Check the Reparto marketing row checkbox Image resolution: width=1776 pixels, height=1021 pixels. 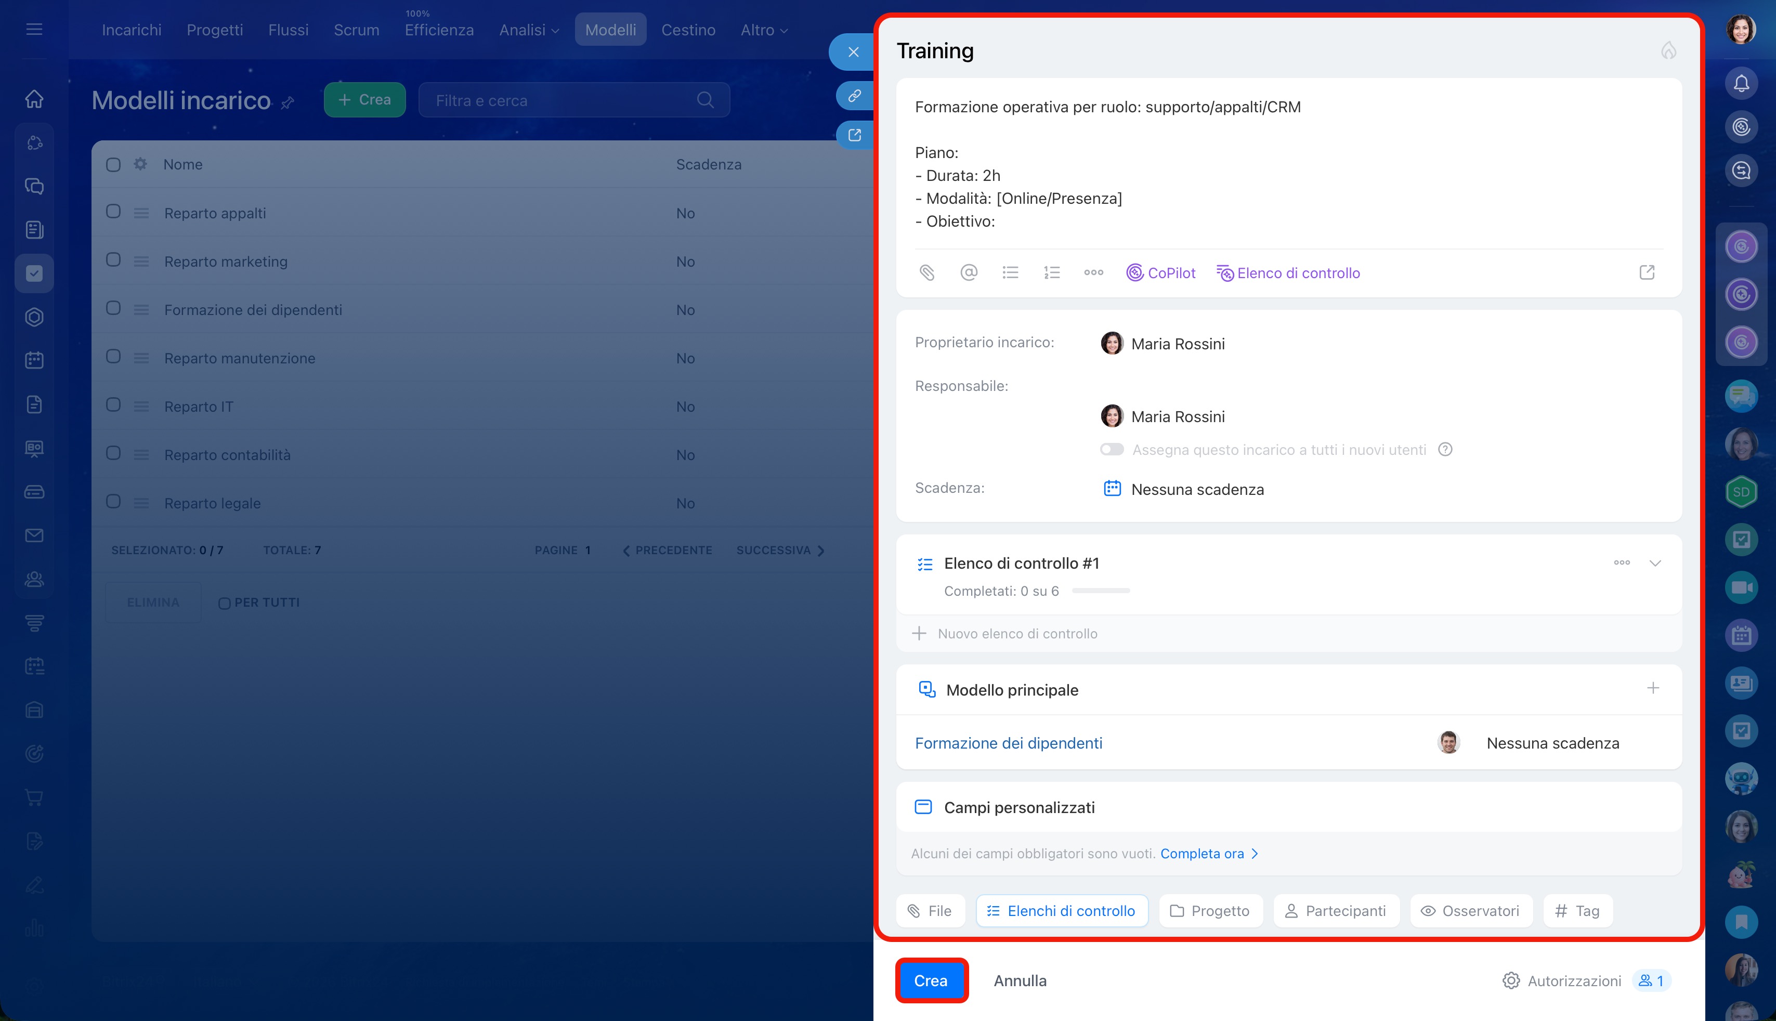pyautogui.click(x=113, y=260)
